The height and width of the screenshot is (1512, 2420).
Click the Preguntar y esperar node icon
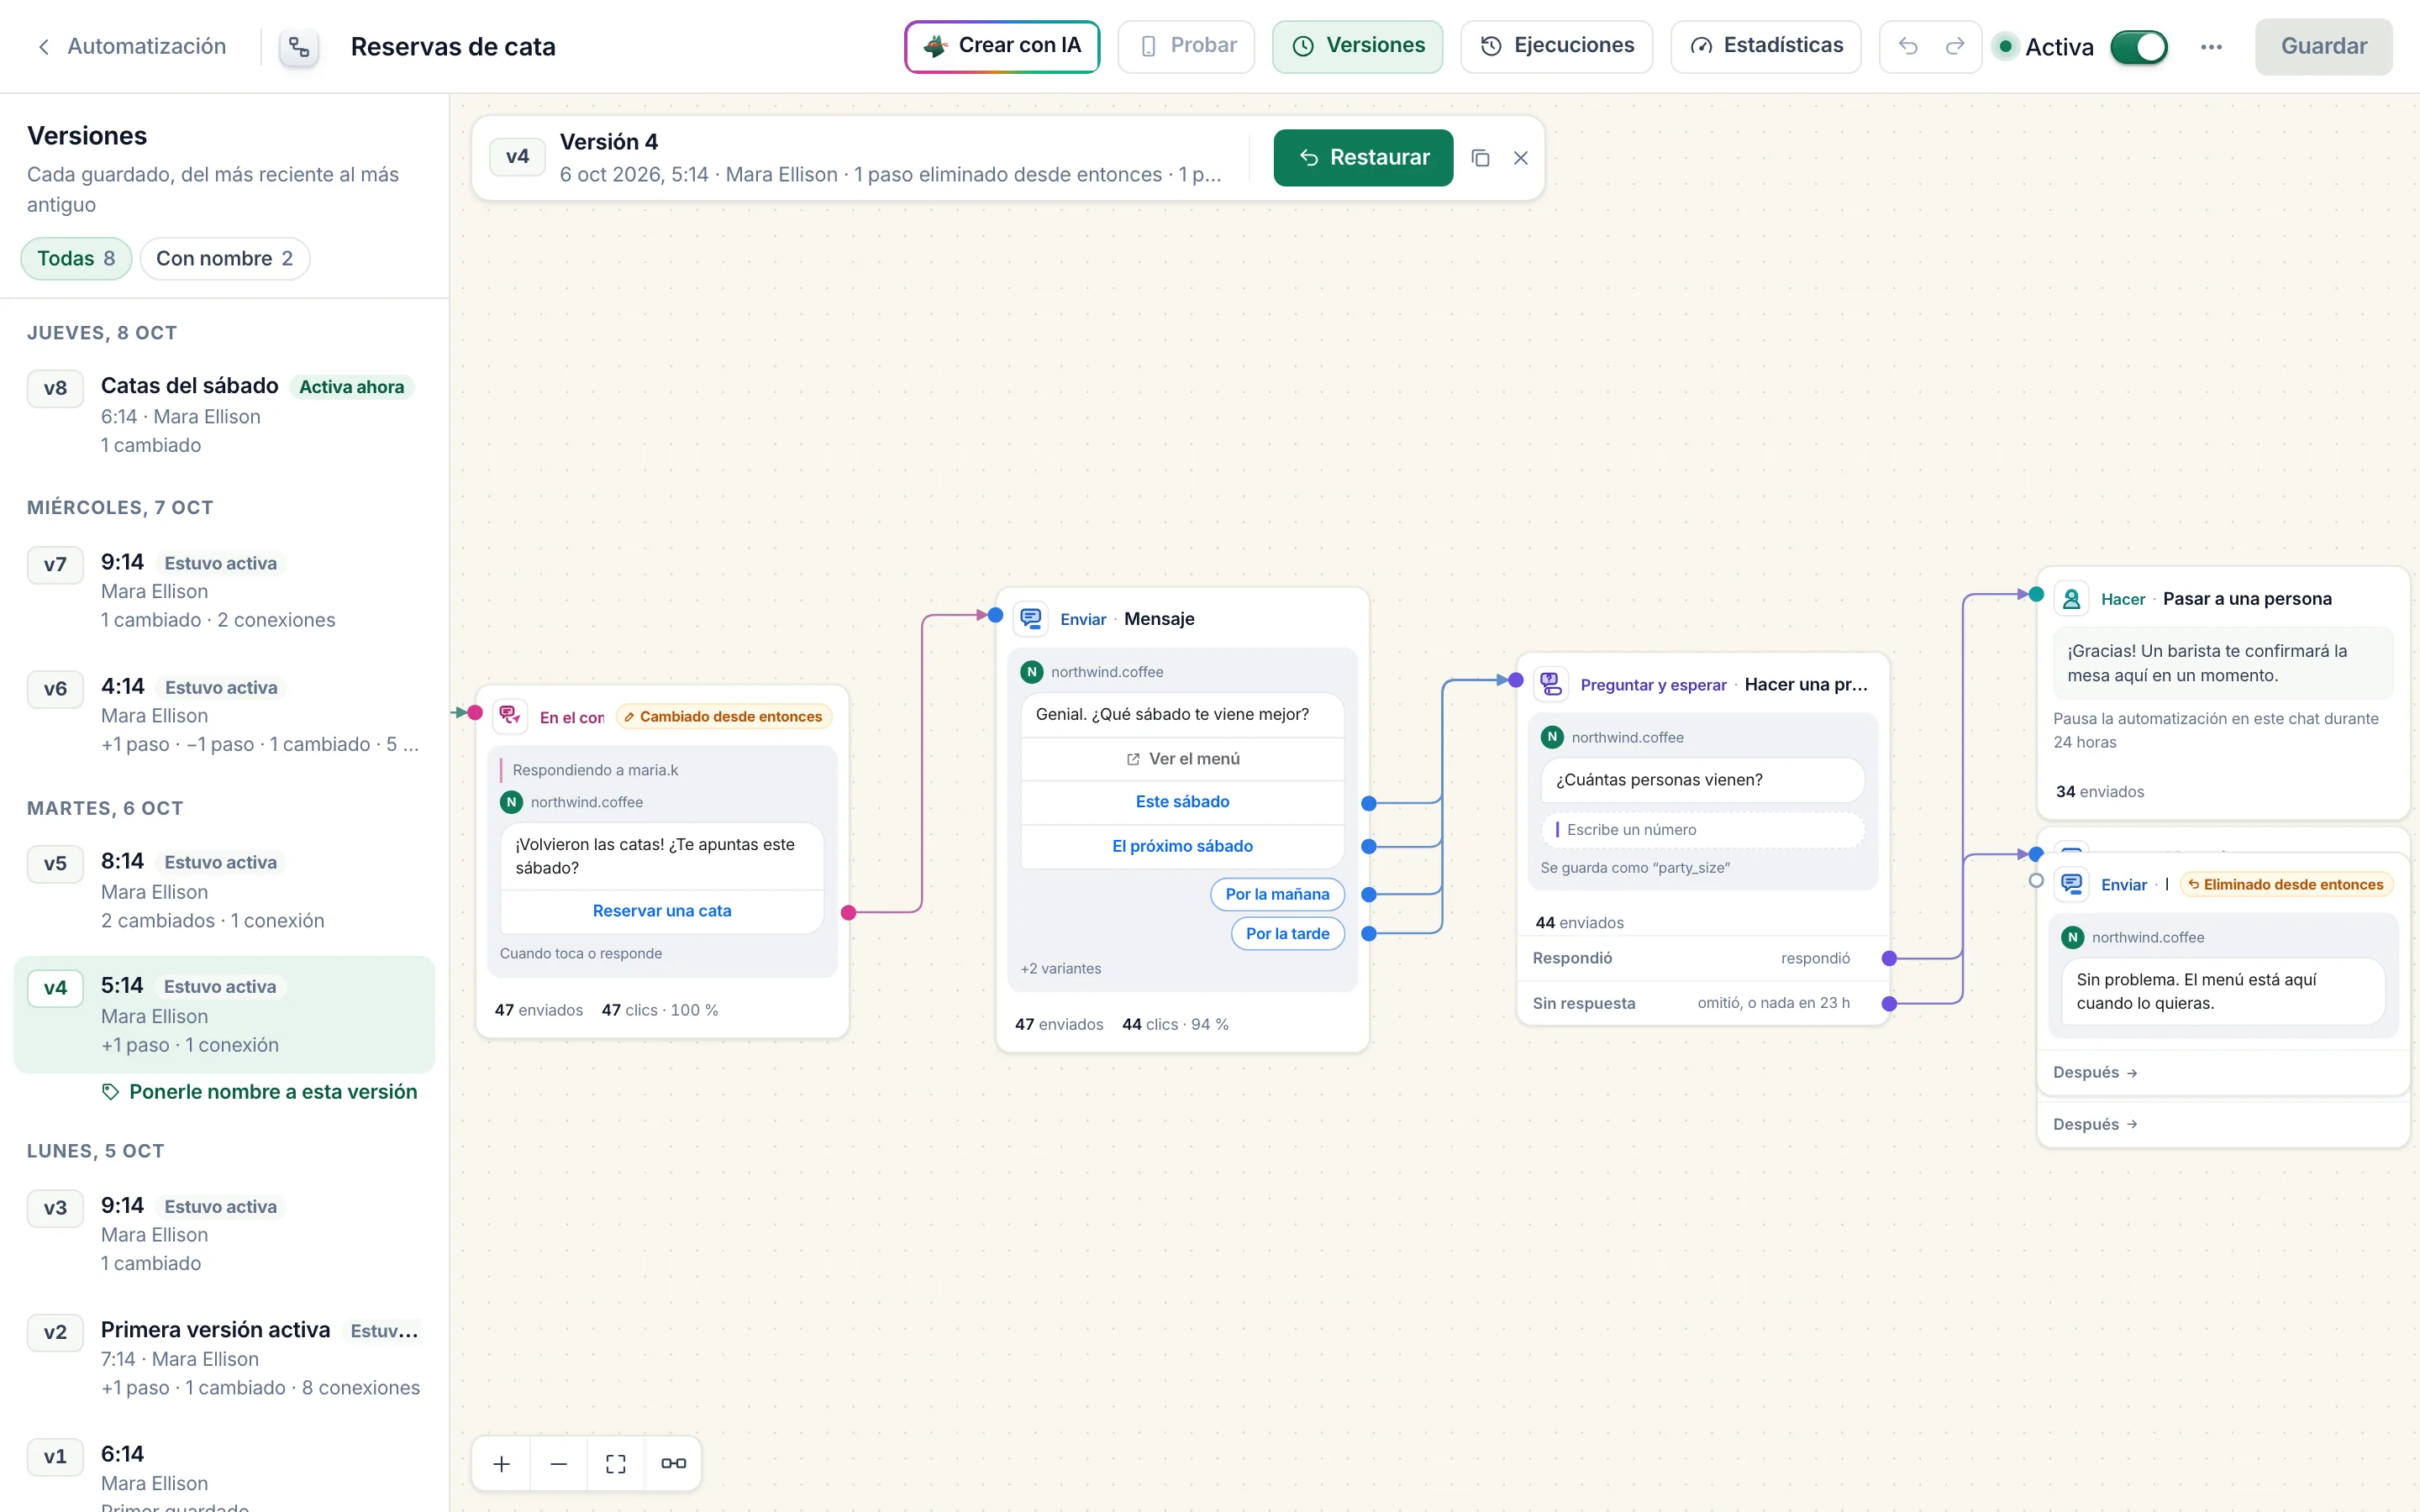(1551, 684)
